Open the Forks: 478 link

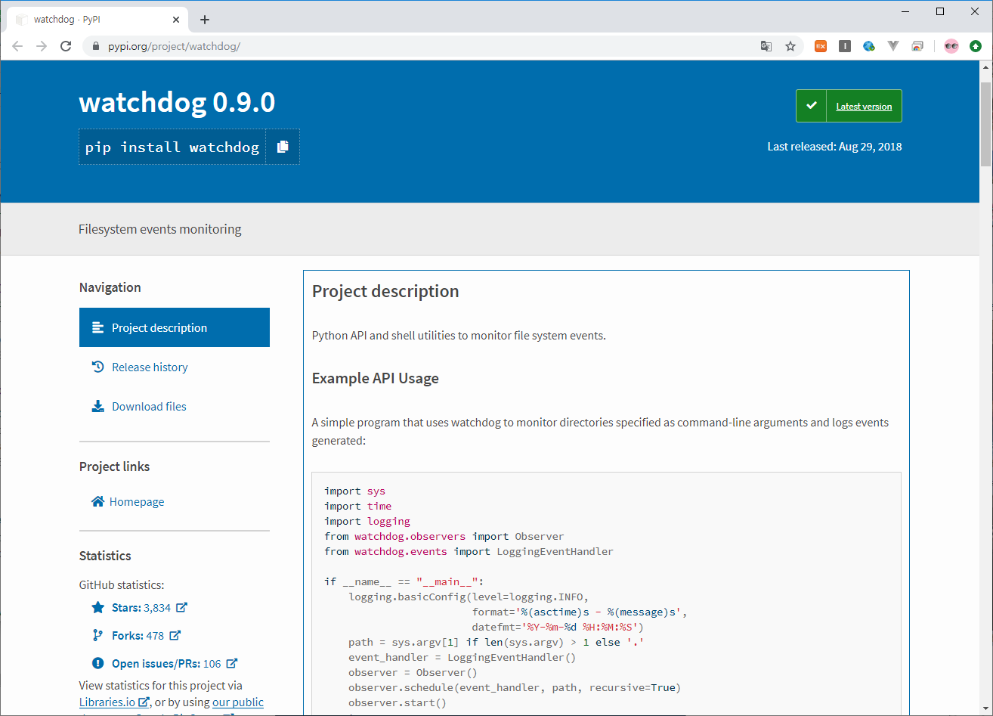(x=138, y=635)
